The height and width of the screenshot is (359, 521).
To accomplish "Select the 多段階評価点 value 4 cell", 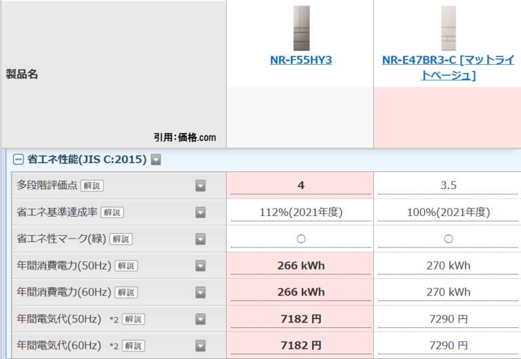I will [x=300, y=186].
